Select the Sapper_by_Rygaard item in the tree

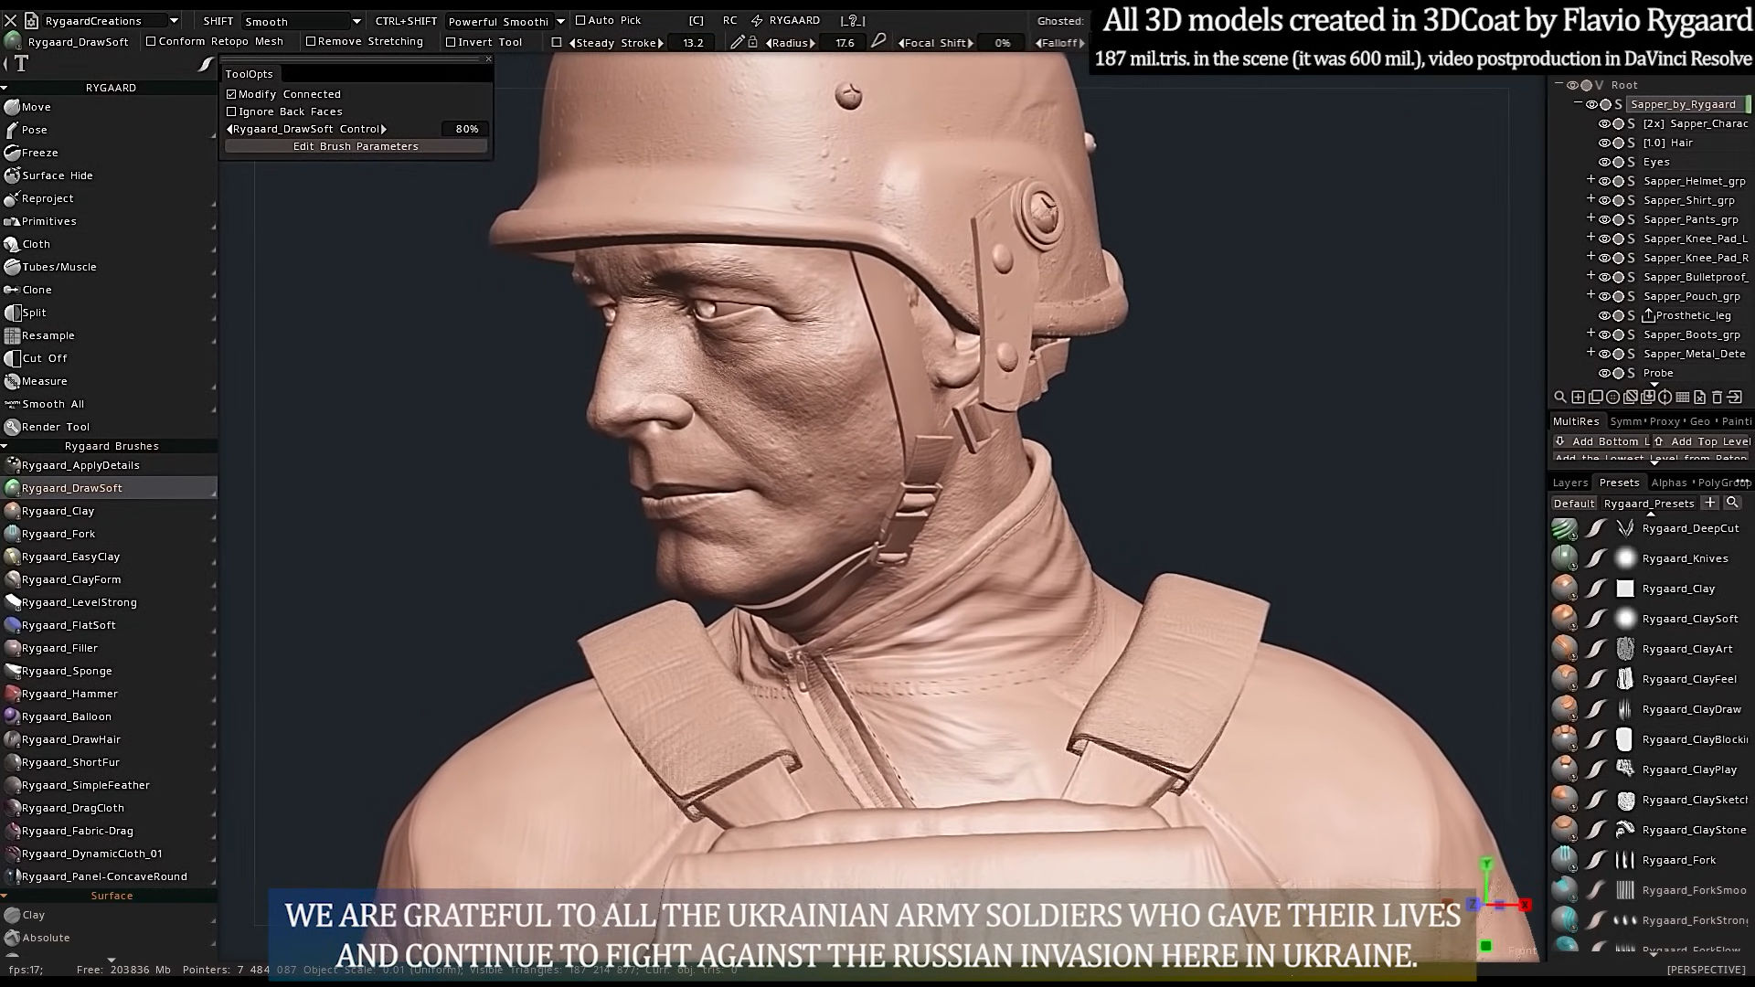pos(1685,104)
